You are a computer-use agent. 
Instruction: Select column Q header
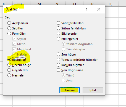point(110,4)
